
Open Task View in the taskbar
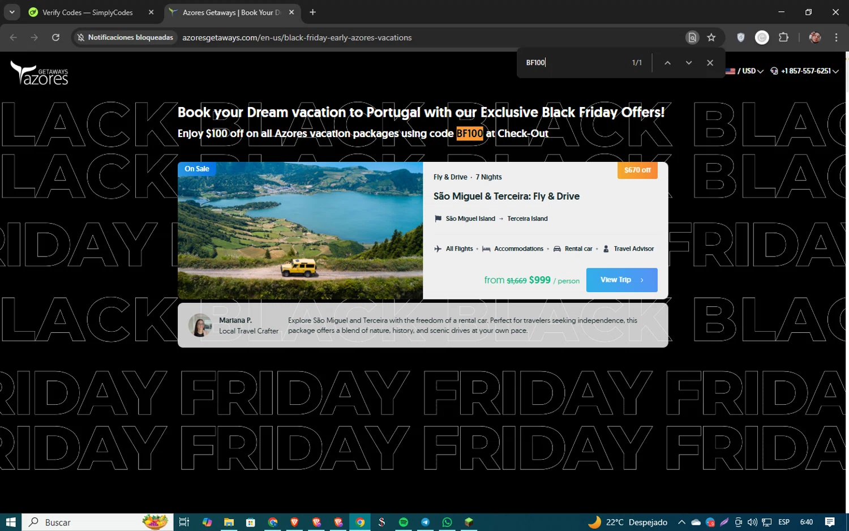point(184,522)
